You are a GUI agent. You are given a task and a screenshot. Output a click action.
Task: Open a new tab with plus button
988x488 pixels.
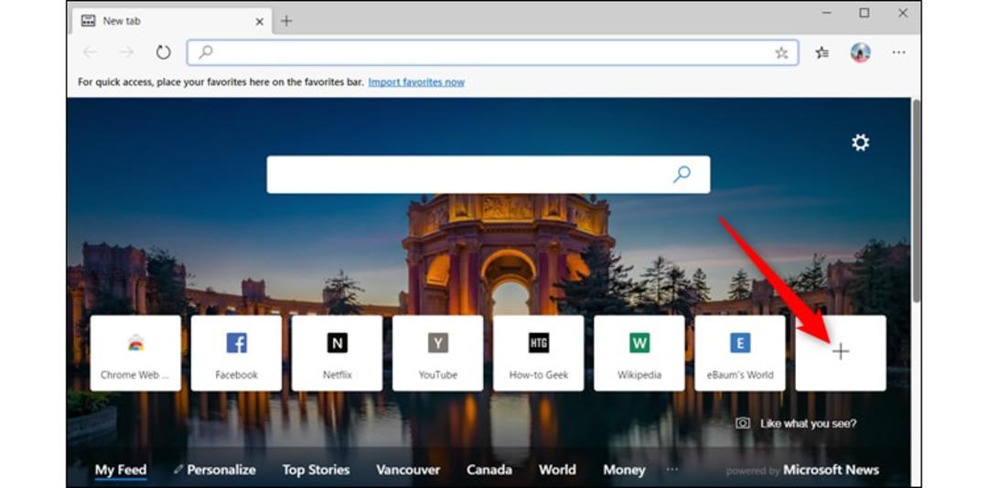pos(286,21)
